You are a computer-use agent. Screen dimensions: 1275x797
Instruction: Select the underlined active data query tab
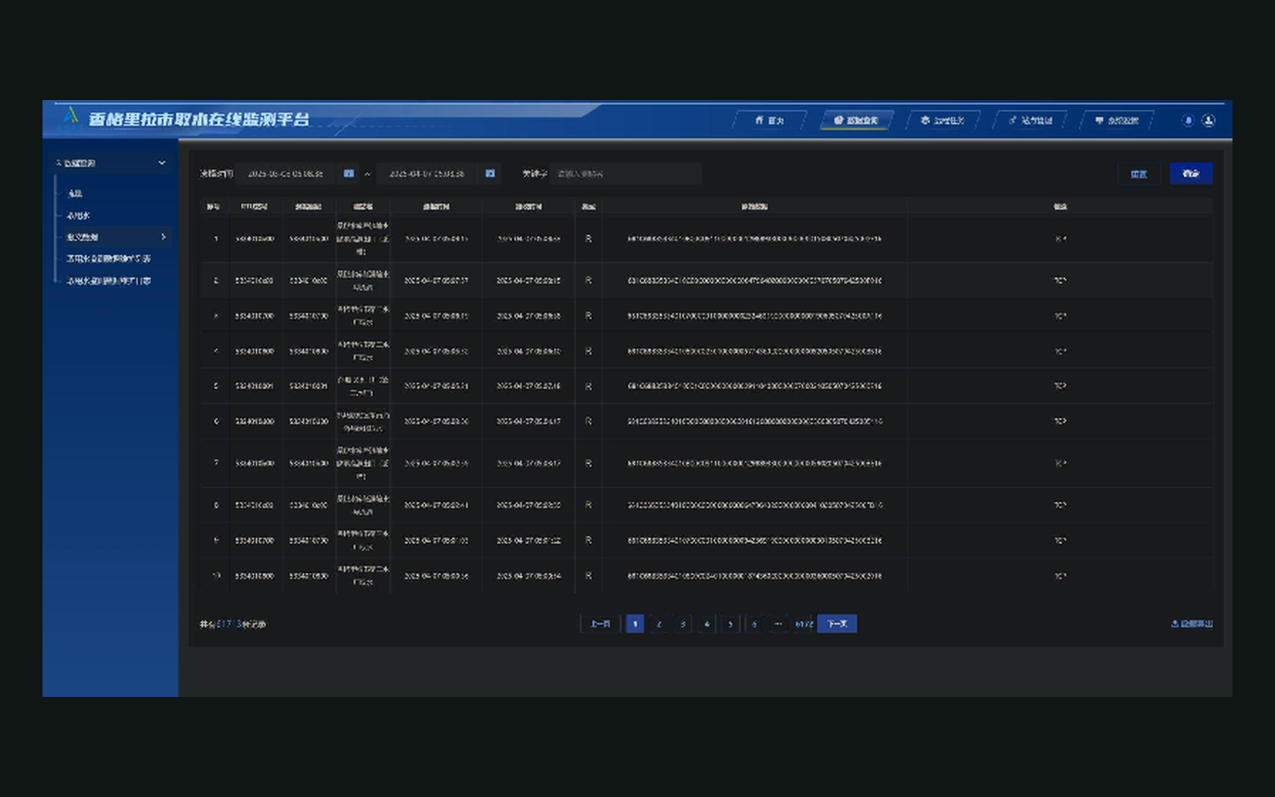click(x=856, y=120)
